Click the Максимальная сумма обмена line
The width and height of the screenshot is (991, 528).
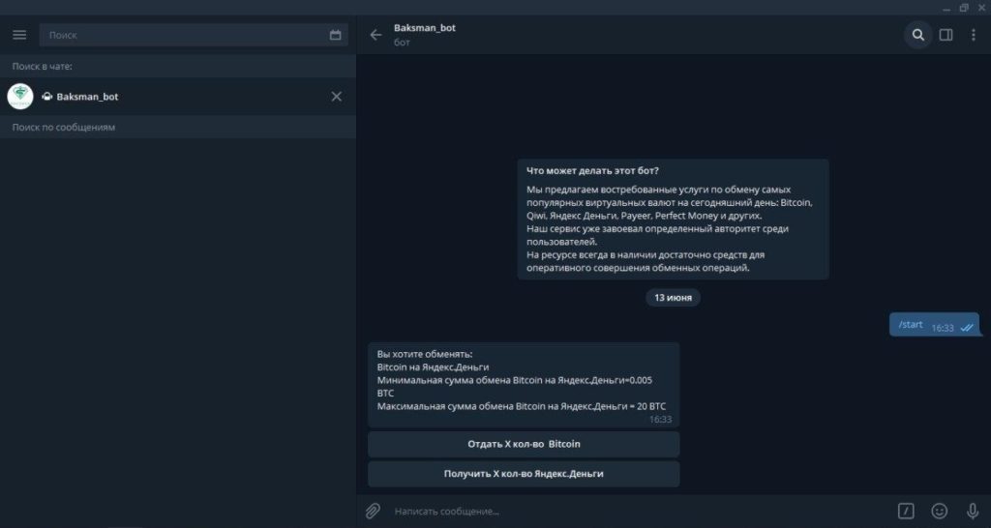click(x=522, y=407)
